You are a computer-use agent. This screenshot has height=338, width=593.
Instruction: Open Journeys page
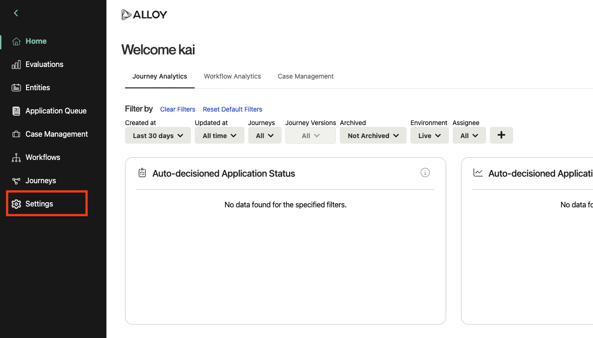[40, 181]
